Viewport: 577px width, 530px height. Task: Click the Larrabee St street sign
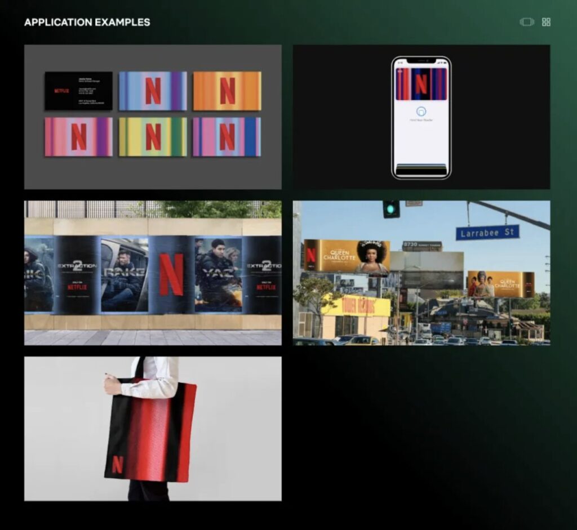click(487, 232)
